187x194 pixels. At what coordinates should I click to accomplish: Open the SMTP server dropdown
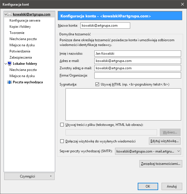click(x=148, y=151)
